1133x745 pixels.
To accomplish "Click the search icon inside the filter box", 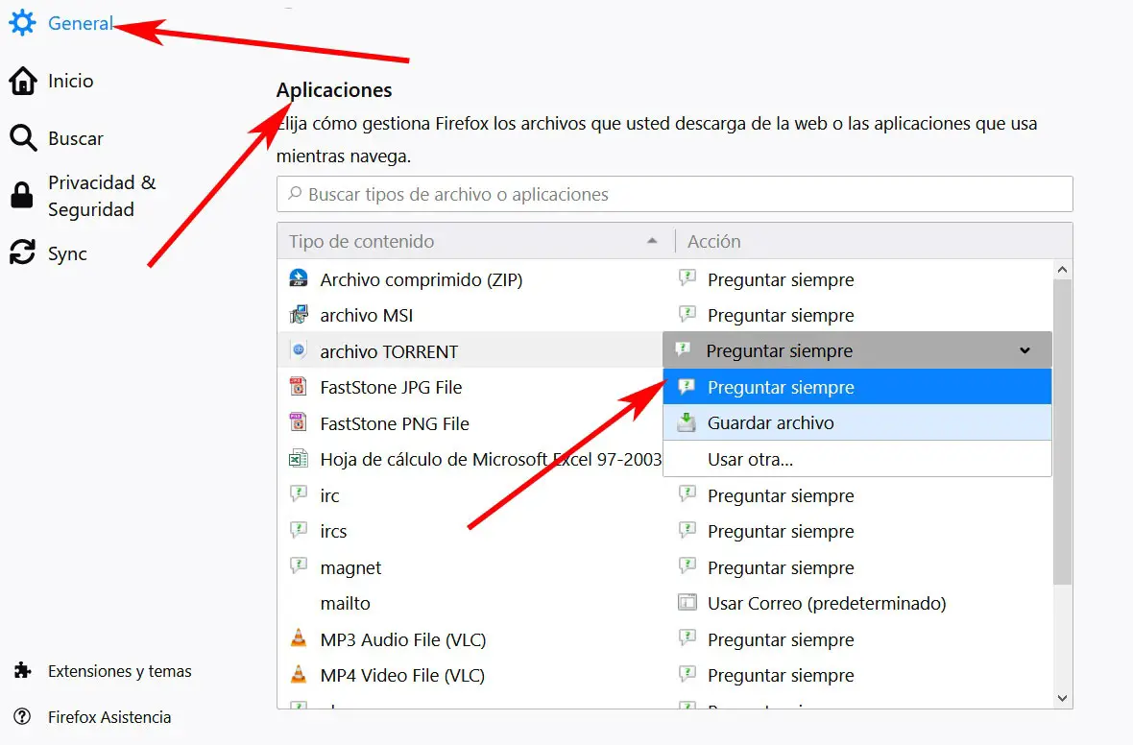I will 295,194.
